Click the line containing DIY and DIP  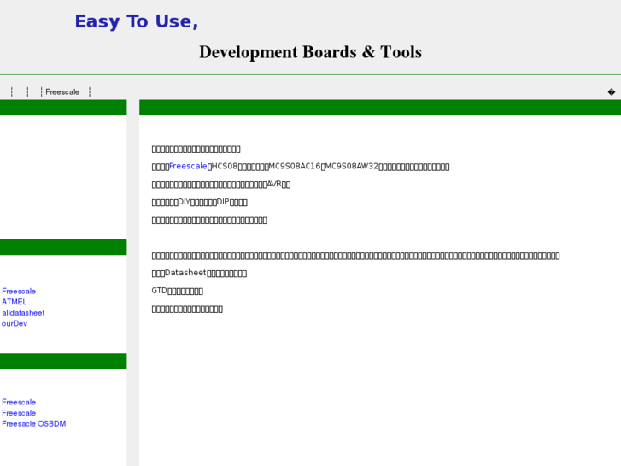200,202
